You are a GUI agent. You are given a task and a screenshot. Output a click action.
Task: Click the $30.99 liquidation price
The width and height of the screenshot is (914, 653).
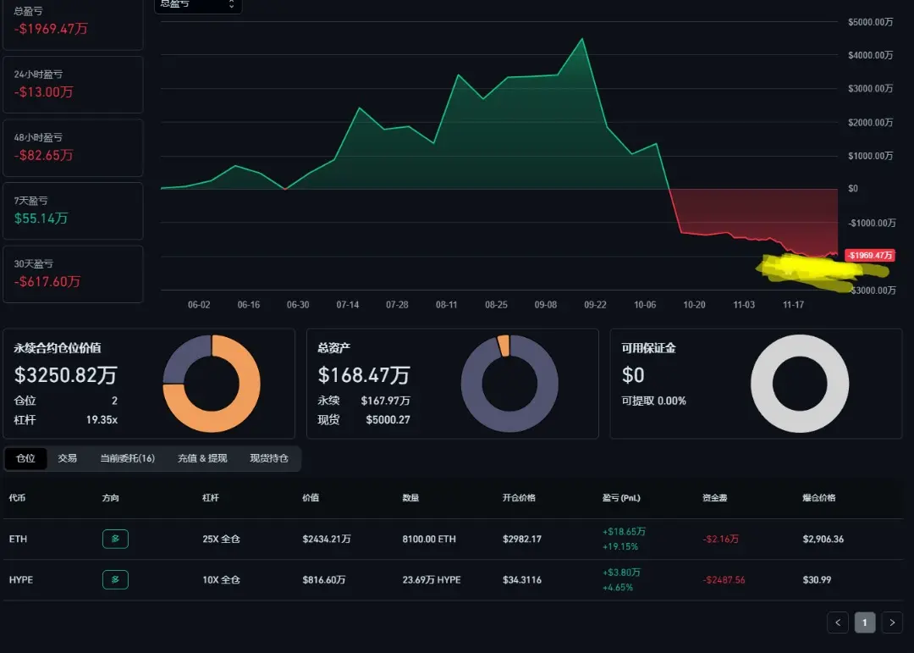(817, 579)
